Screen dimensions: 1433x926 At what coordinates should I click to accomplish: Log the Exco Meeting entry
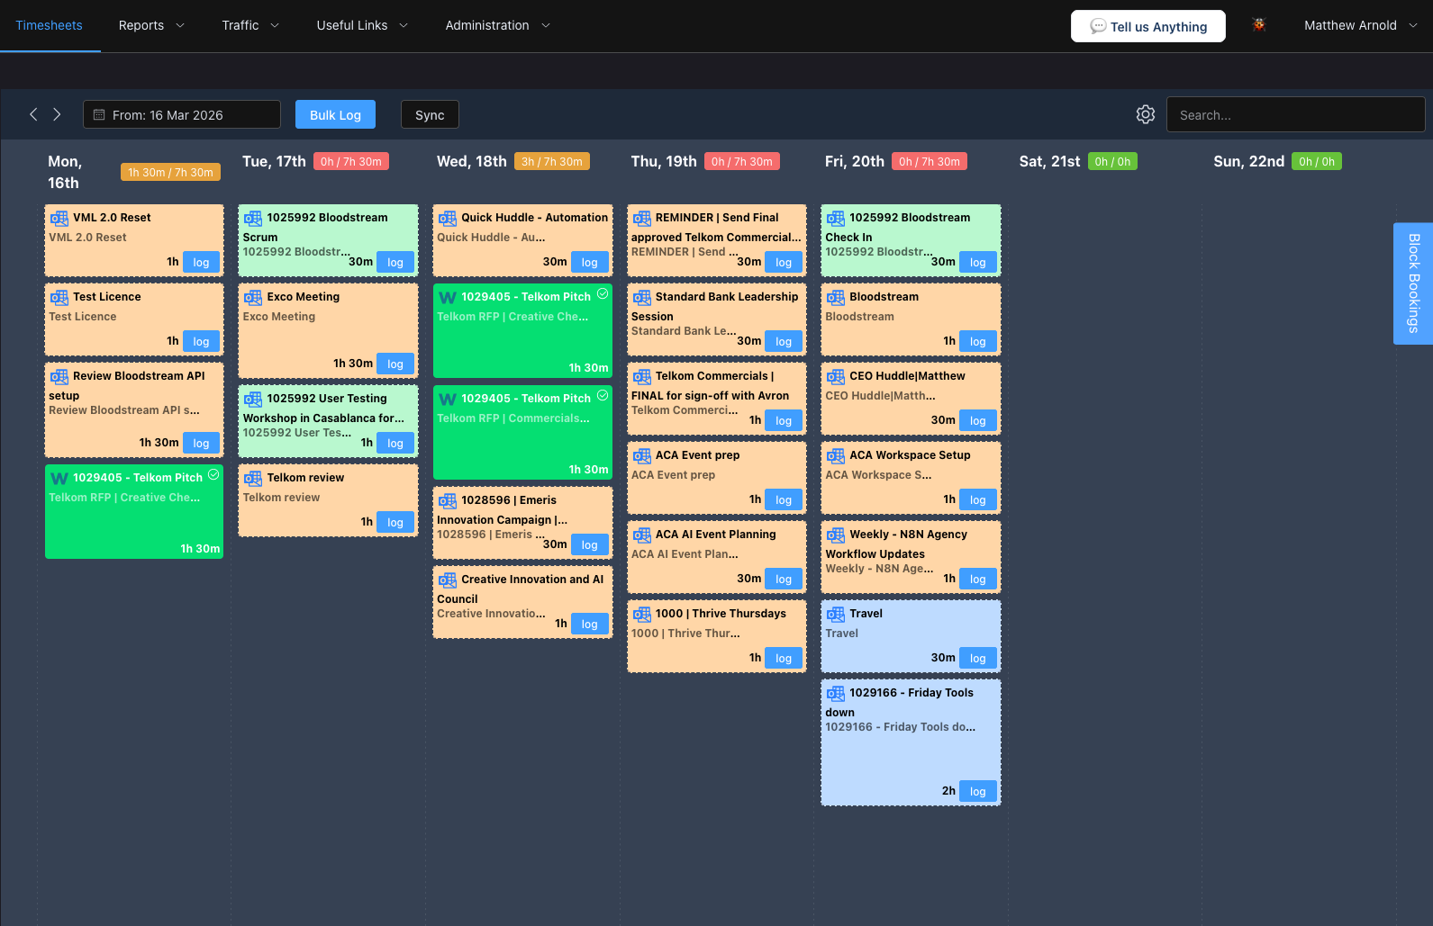395,364
